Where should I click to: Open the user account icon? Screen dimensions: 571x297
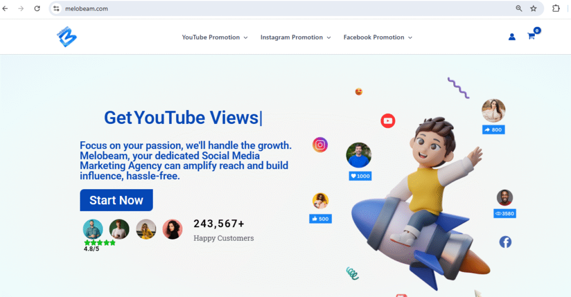(512, 37)
